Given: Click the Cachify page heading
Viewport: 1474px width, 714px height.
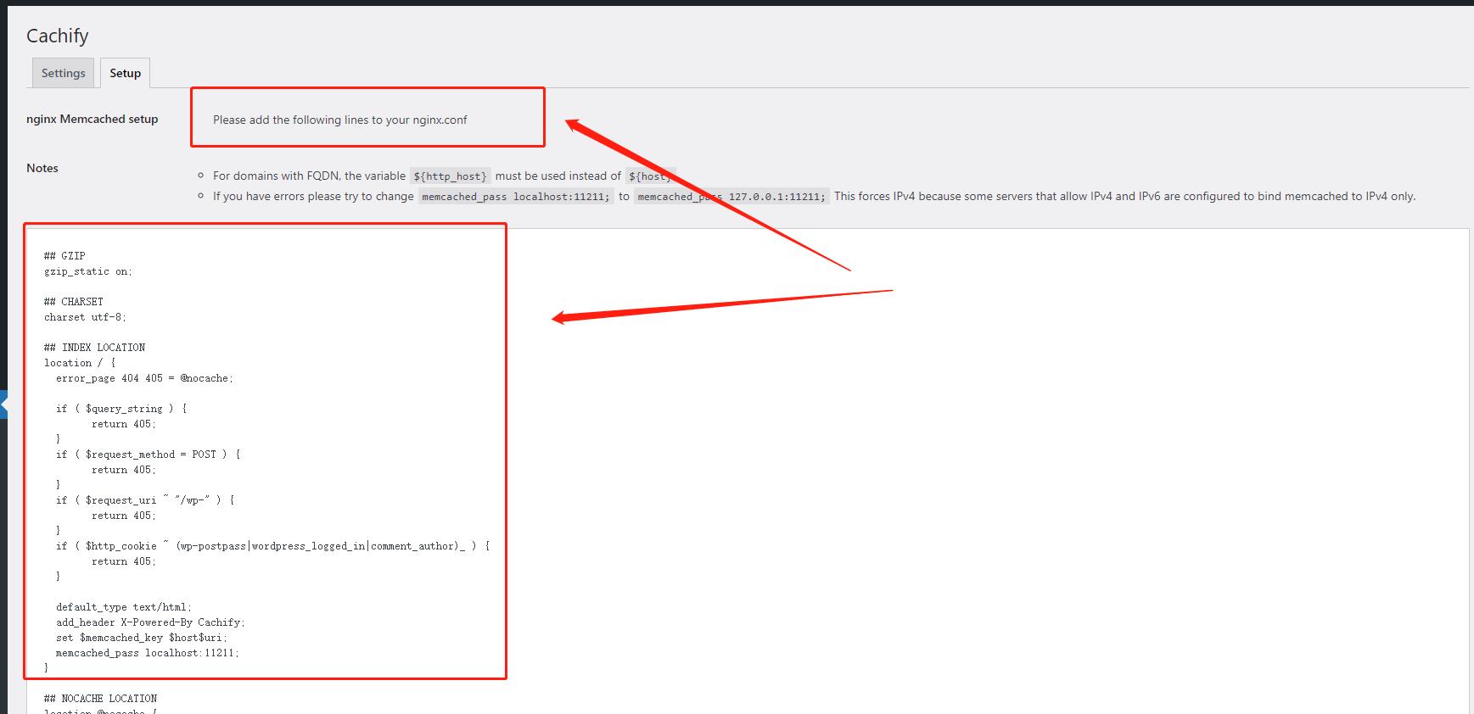Looking at the screenshot, I should (x=58, y=36).
